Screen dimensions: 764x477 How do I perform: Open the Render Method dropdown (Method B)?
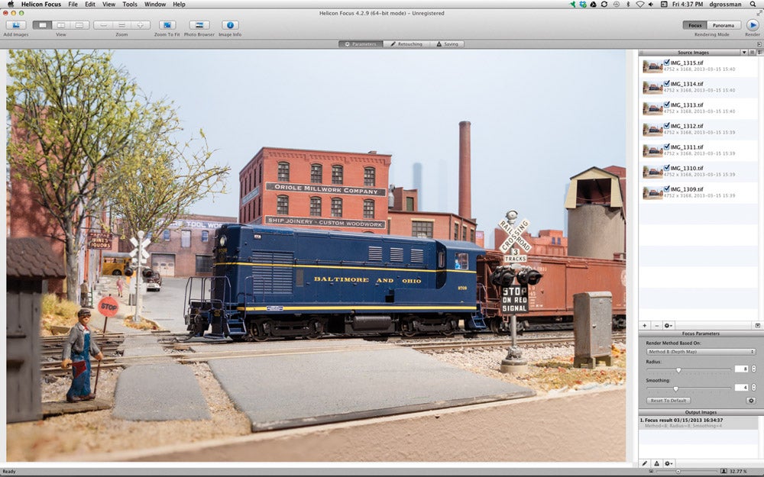701,351
